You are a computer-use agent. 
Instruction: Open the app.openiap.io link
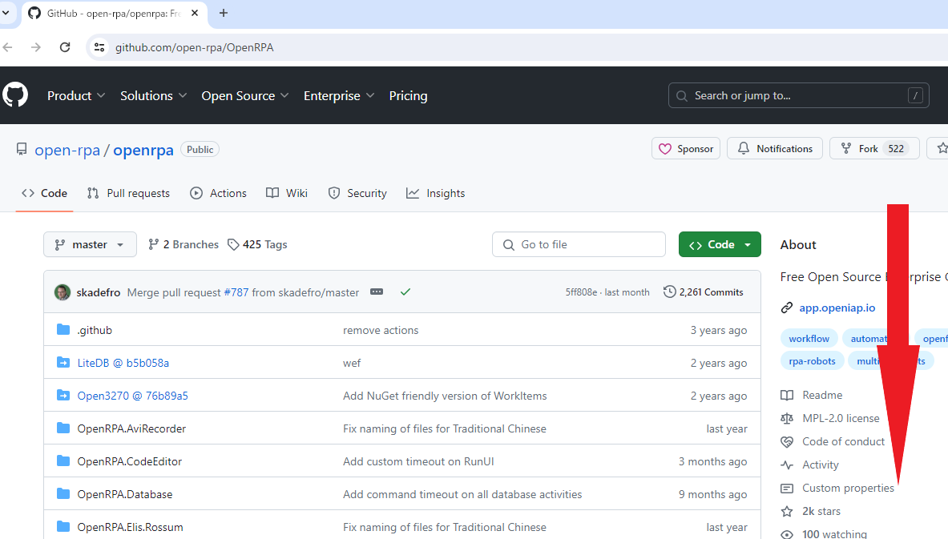[x=837, y=308]
